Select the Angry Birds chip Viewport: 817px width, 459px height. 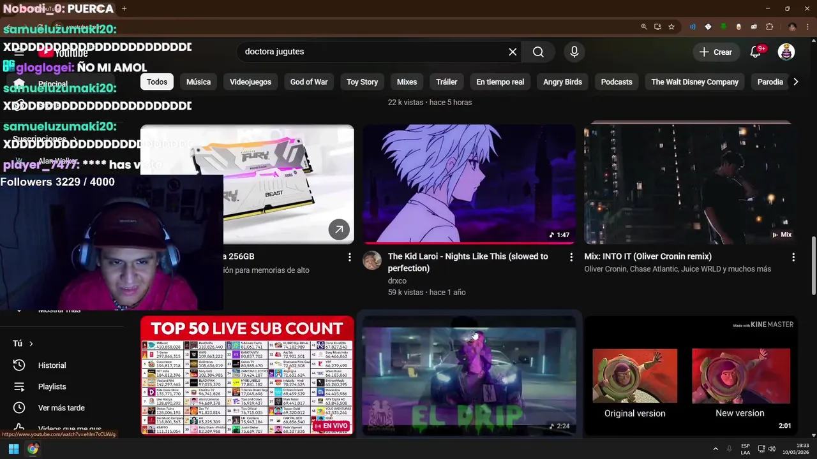click(562, 82)
